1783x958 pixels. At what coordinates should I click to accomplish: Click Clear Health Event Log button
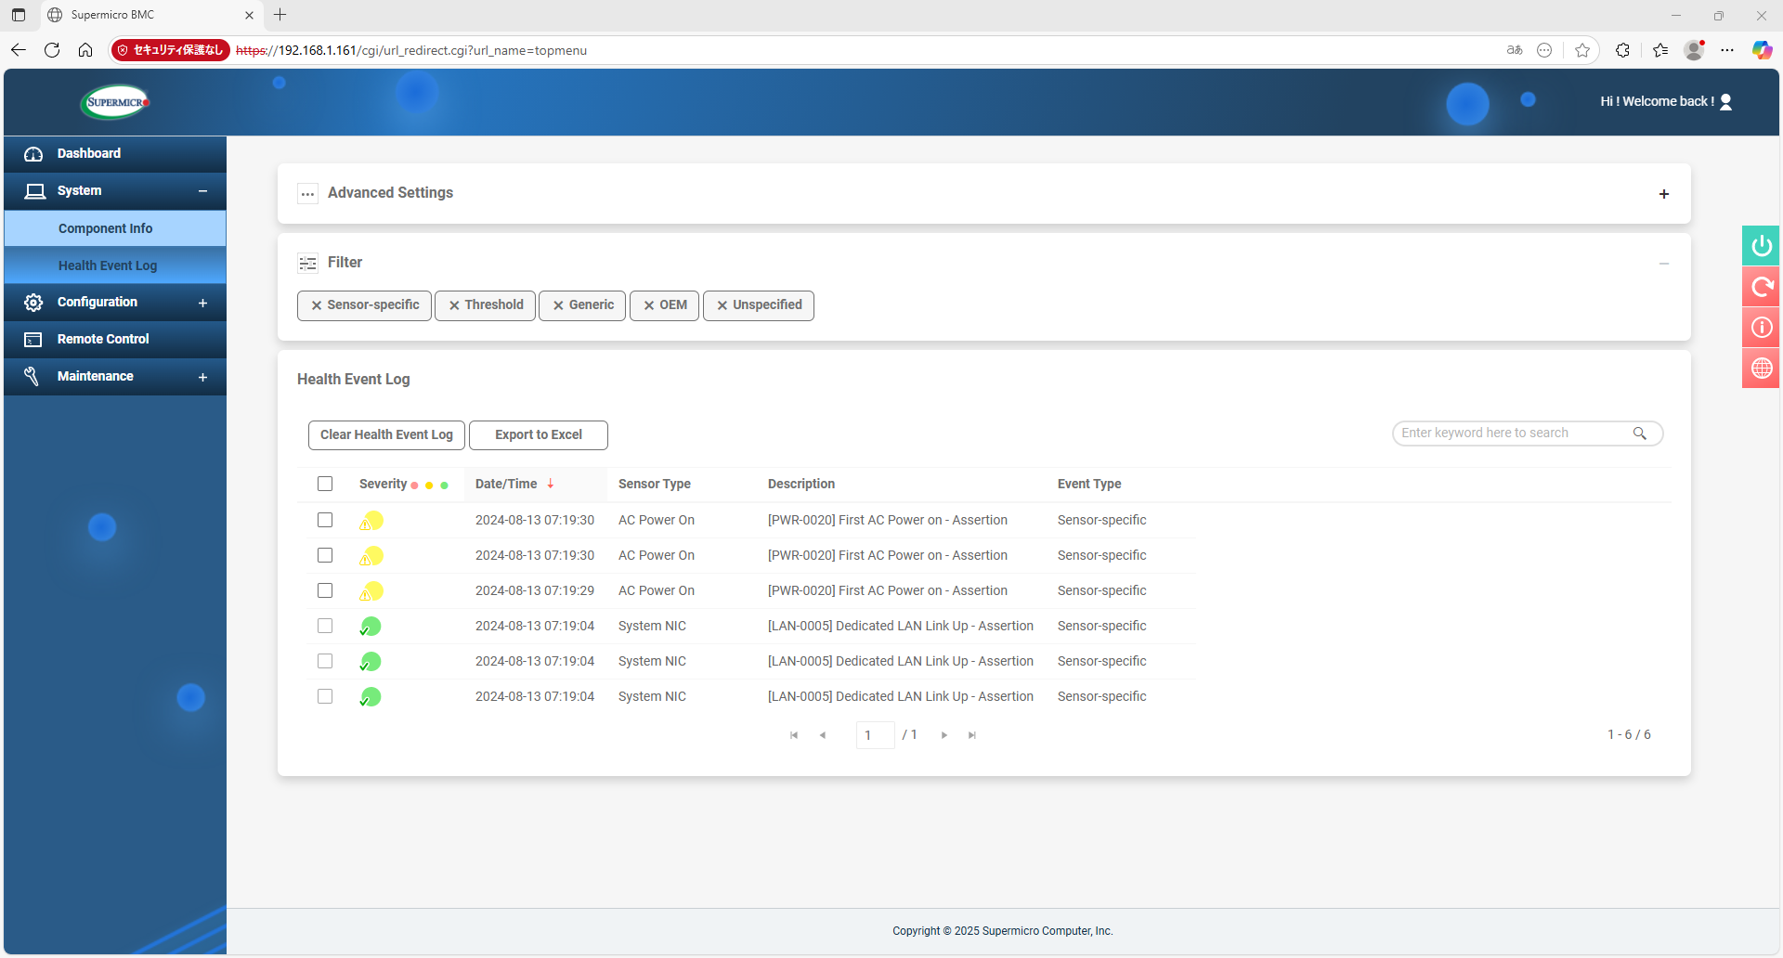point(386,435)
